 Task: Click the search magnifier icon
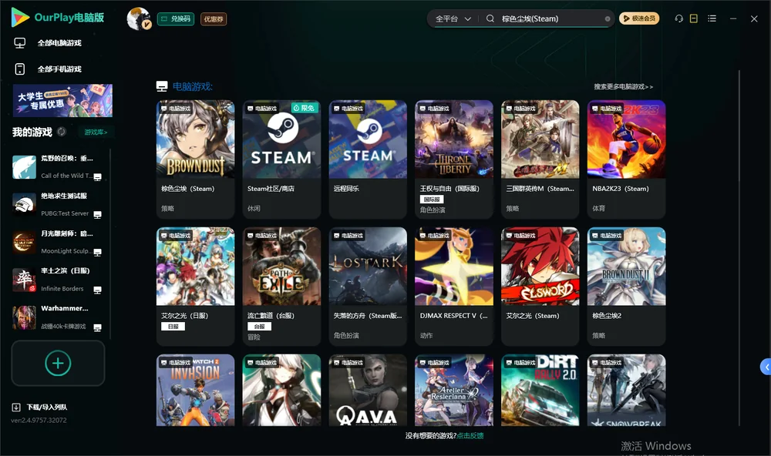tap(490, 18)
